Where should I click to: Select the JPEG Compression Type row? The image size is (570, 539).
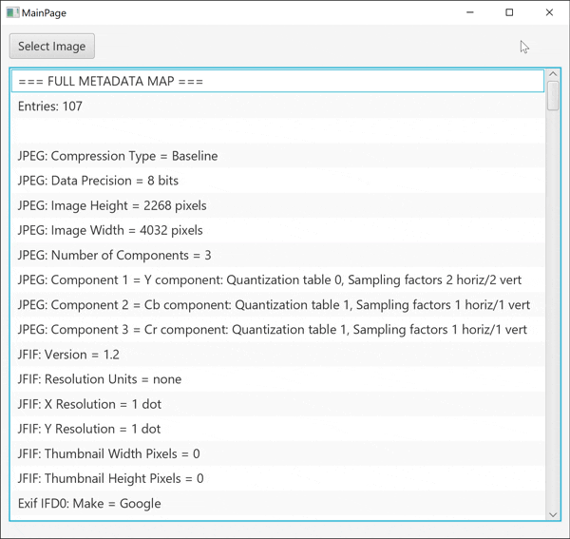pyautogui.click(x=277, y=156)
